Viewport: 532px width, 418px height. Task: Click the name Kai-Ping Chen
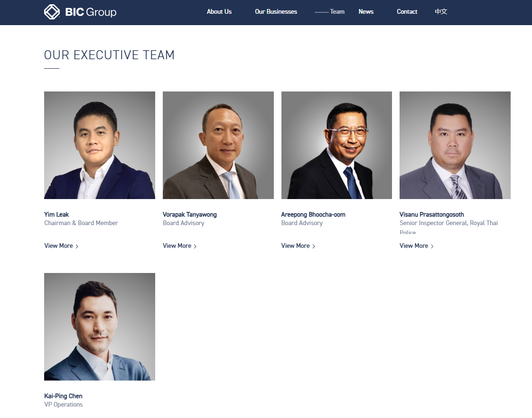(63, 396)
